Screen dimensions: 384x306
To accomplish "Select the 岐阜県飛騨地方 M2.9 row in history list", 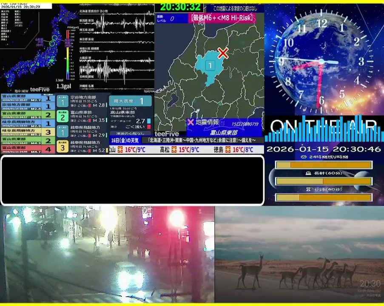I will 28,123.
